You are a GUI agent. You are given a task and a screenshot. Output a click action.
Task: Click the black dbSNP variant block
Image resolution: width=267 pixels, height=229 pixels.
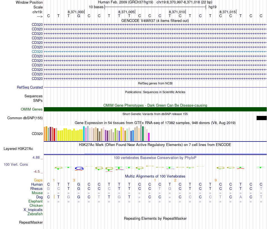point(262,118)
